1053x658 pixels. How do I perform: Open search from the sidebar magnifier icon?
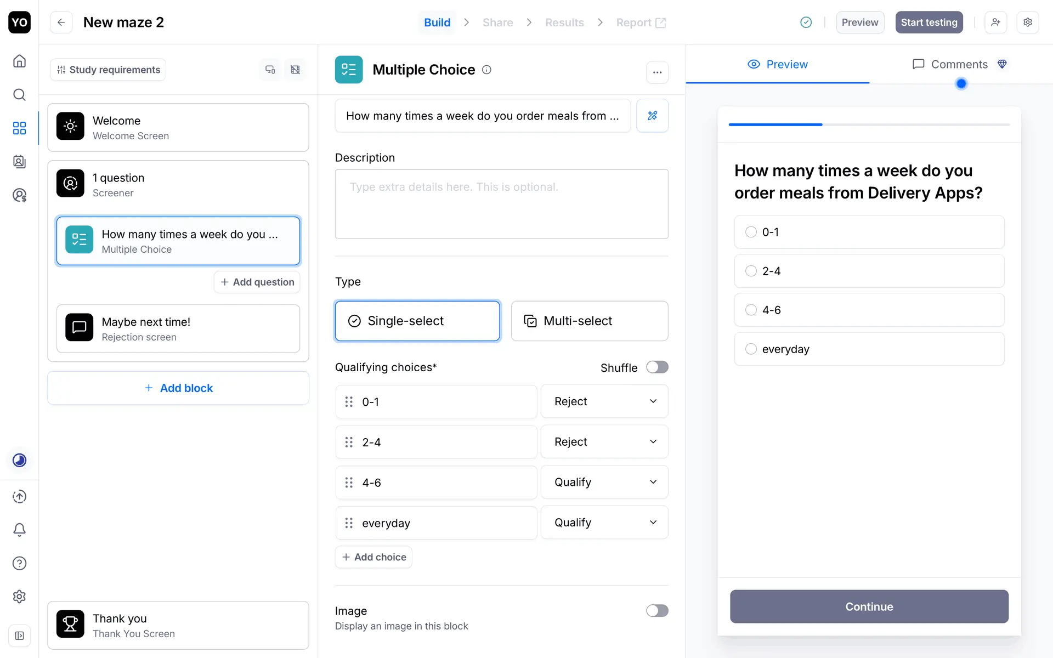point(19,95)
